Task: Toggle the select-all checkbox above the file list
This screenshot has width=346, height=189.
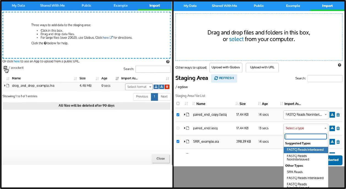Action: [178, 103]
